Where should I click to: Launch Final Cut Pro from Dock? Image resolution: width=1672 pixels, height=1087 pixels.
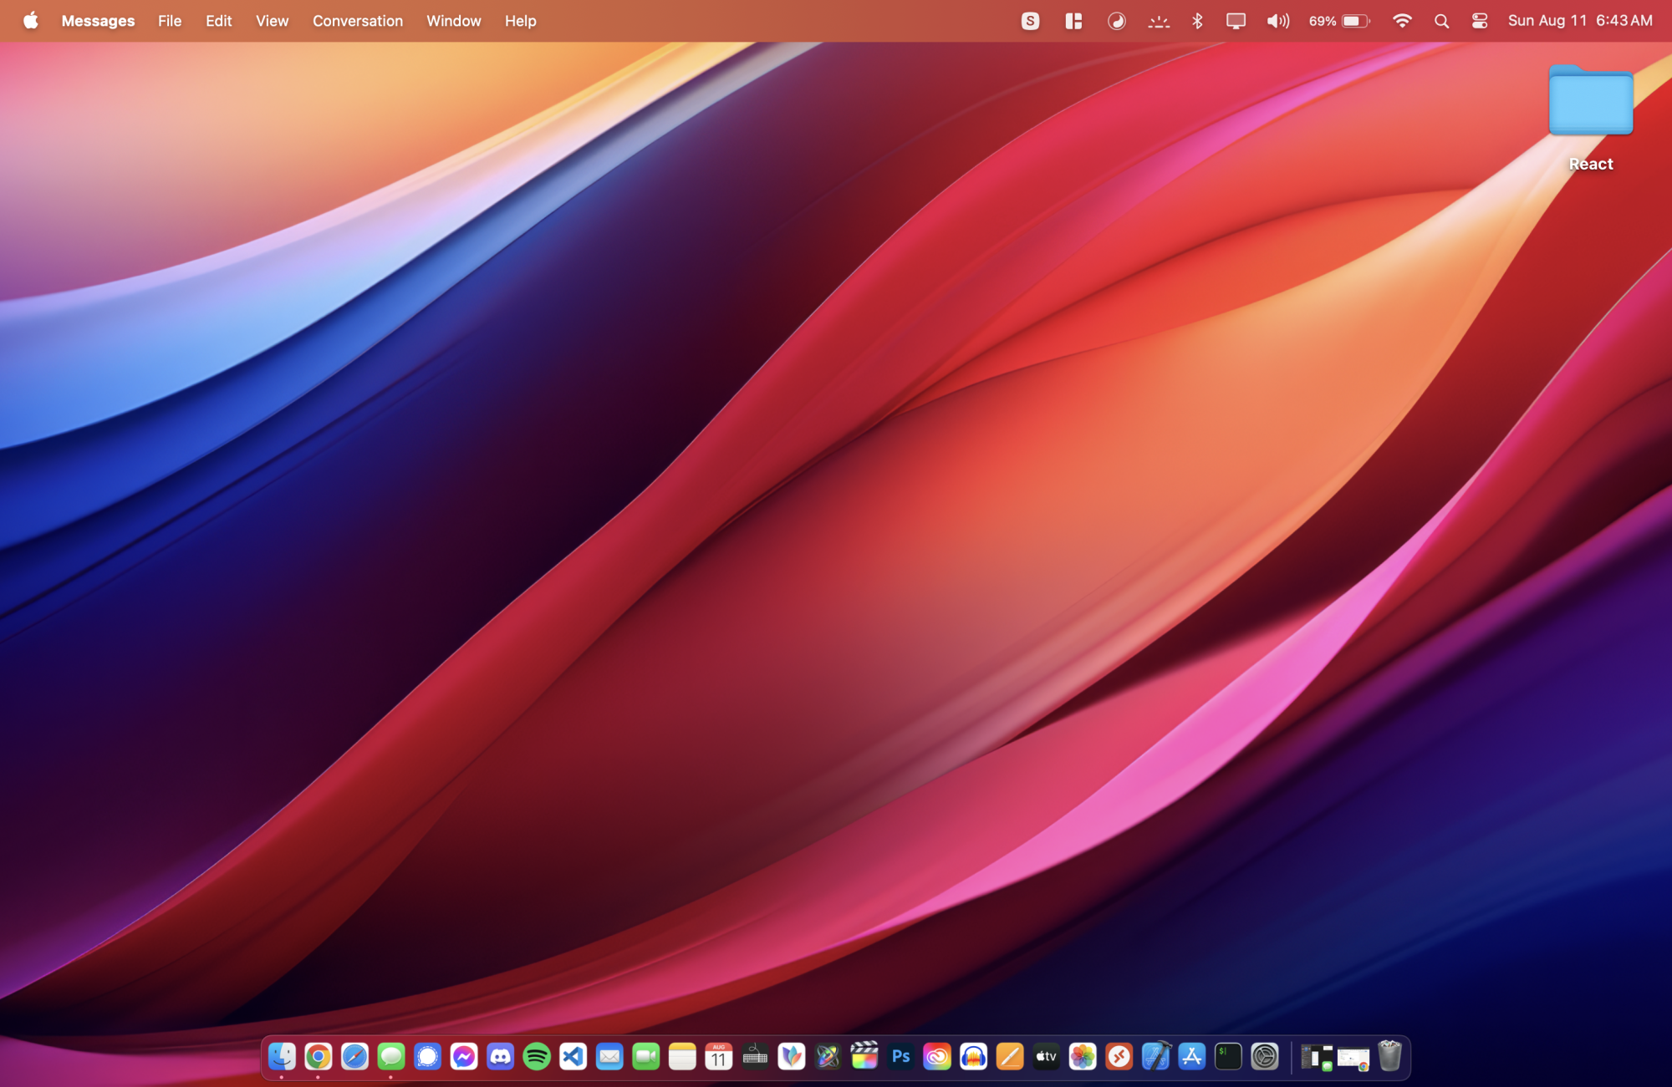click(864, 1057)
